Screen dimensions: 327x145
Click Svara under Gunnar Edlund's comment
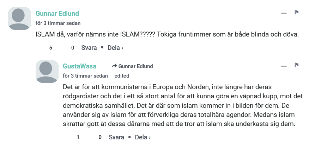tap(89, 48)
